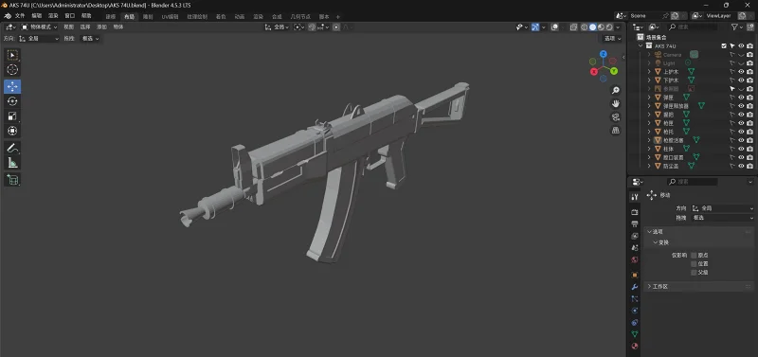Open the 选项 options dropdown in viewport
The width and height of the screenshot is (758, 357).
[x=612, y=38]
